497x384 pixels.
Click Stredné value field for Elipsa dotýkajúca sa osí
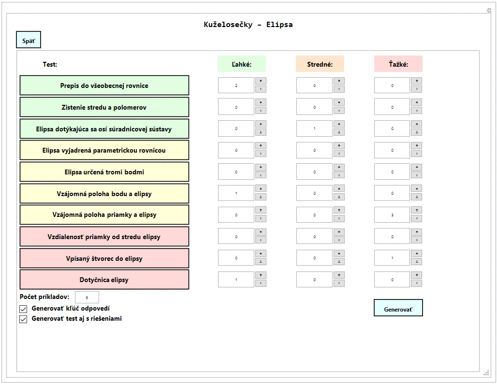314,128
